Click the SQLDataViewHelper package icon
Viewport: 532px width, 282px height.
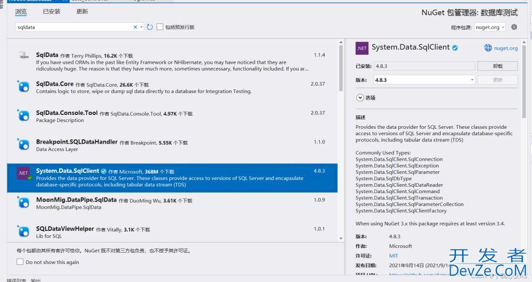23,231
